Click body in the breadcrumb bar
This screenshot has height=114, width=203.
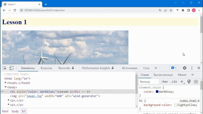point(15,111)
